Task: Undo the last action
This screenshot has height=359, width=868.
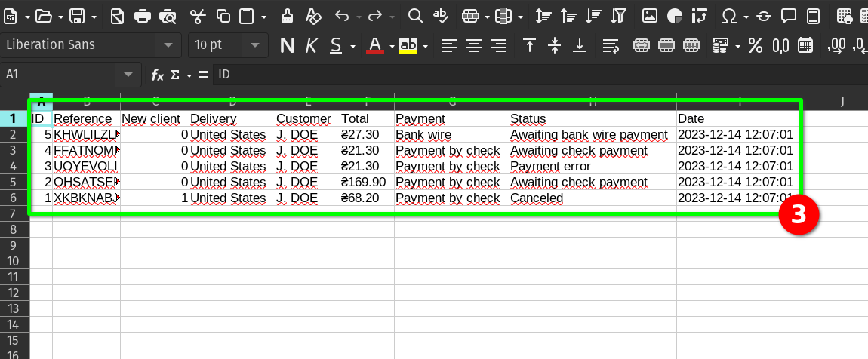Action: (x=342, y=17)
